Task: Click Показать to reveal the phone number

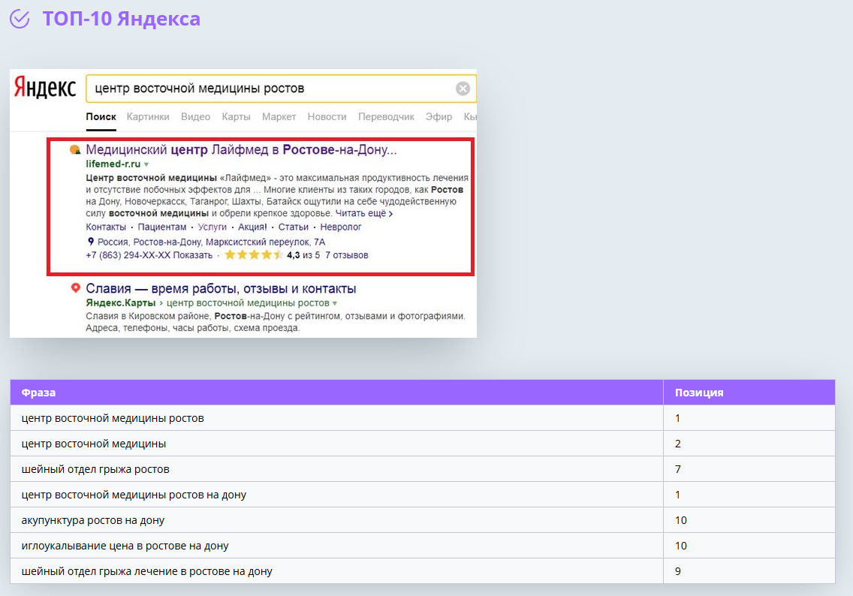Action: coord(192,255)
